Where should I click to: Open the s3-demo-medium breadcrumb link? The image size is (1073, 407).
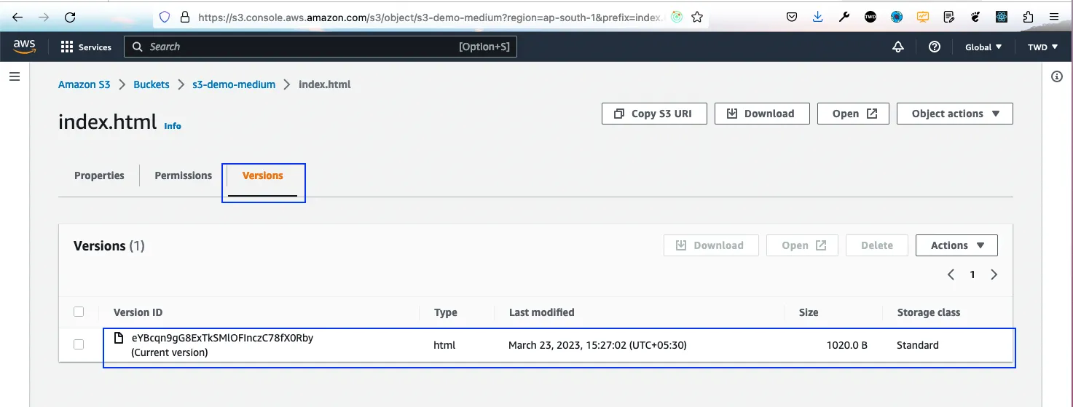pyautogui.click(x=234, y=84)
